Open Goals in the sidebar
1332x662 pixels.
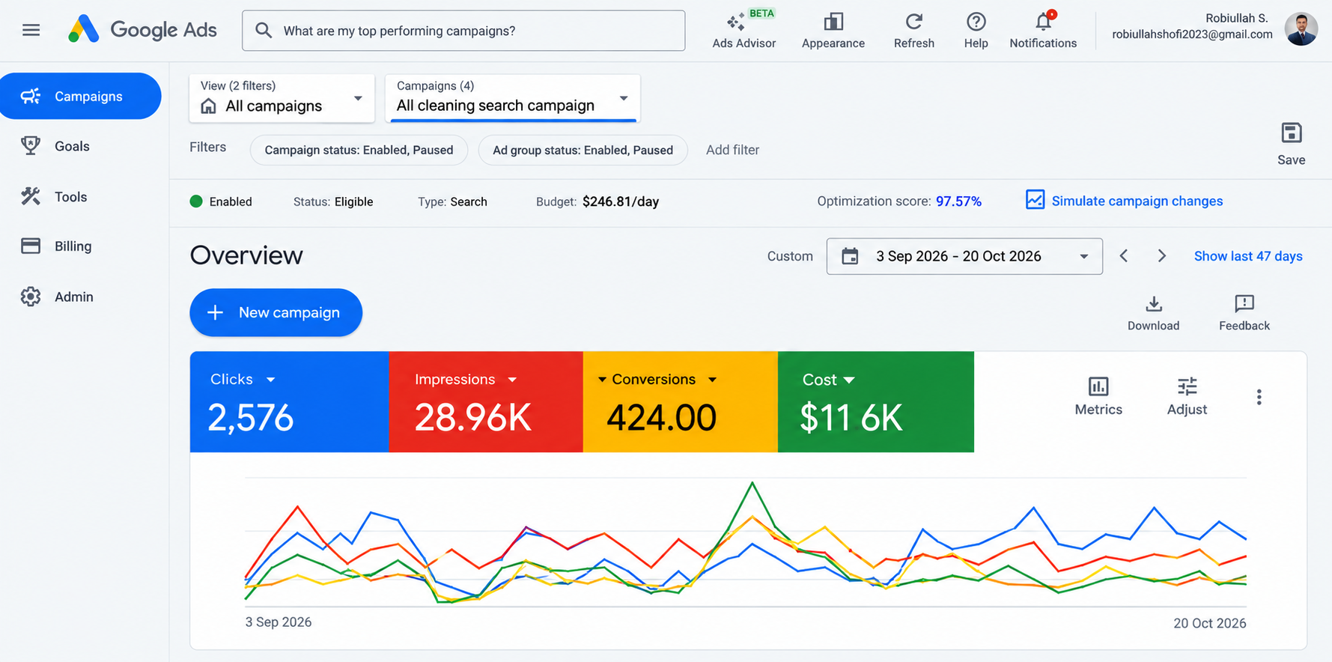pos(55,146)
